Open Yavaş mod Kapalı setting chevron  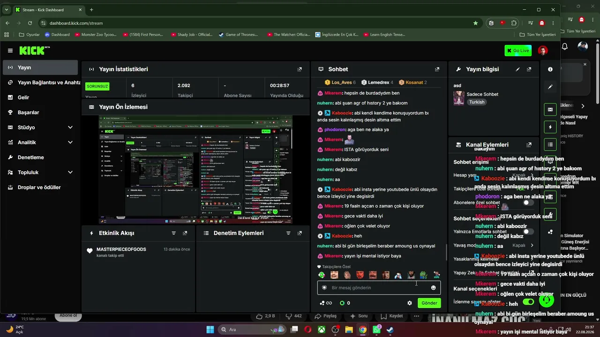click(x=532, y=245)
